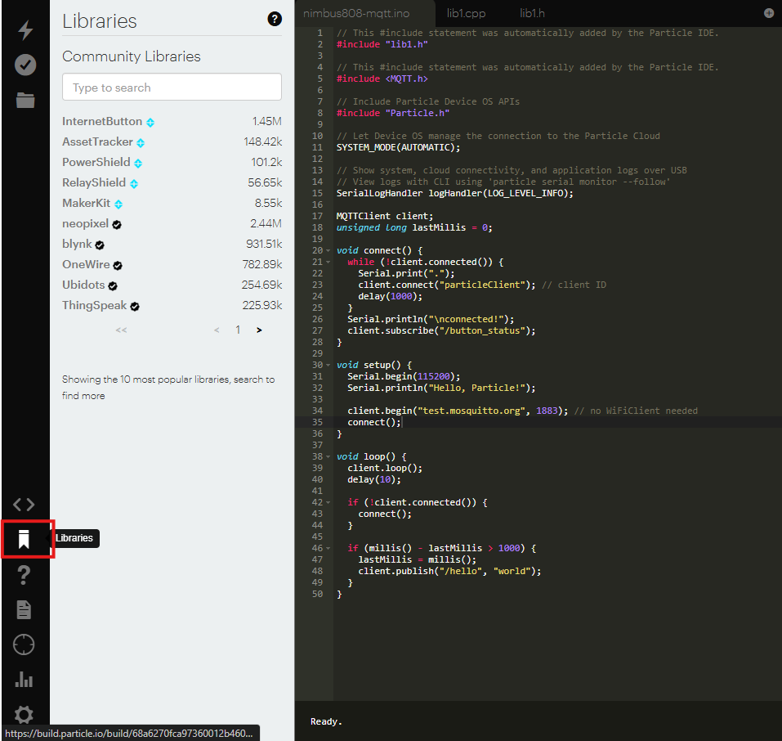Open the Libraries bookmark icon

[x=24, y=539]
